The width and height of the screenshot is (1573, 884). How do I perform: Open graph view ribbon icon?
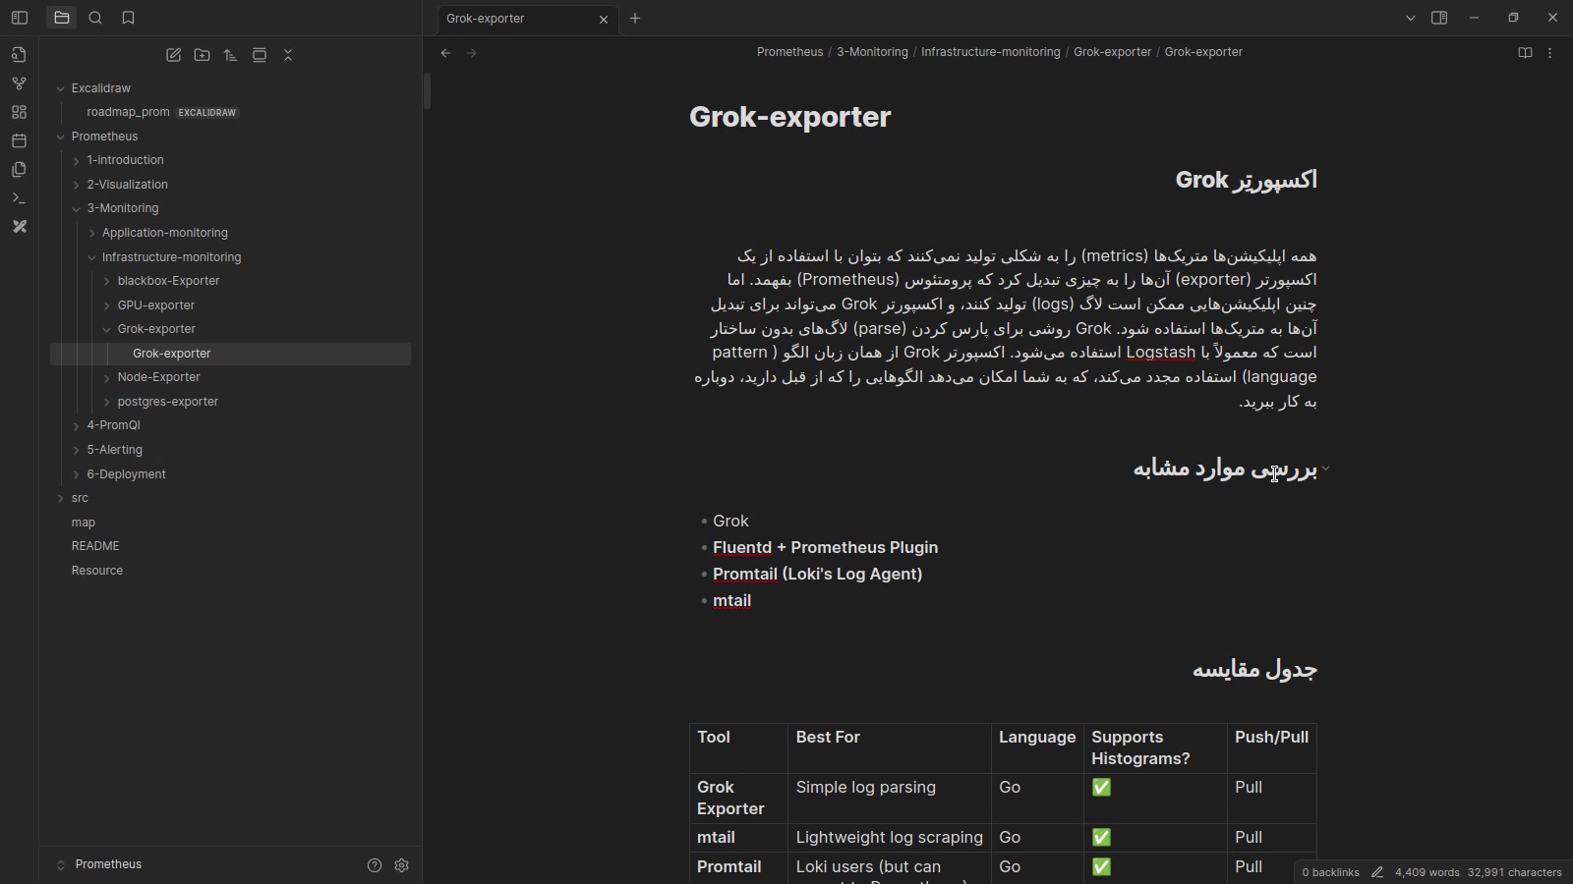click(x=19, y=83)
